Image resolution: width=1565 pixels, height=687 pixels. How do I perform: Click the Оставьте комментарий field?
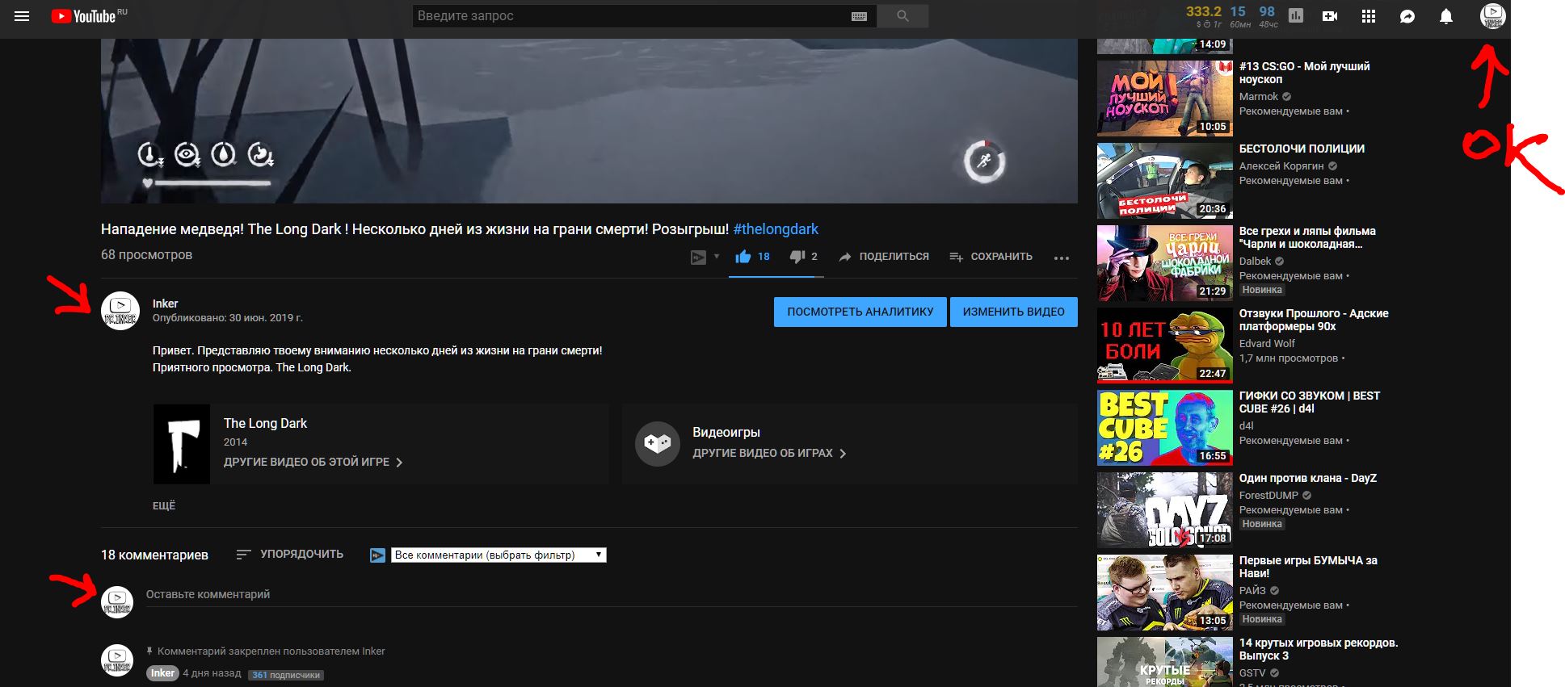612,595
